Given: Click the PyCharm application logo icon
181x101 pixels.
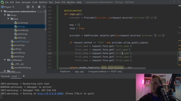Looking at the screenshot, I should 2,2.
